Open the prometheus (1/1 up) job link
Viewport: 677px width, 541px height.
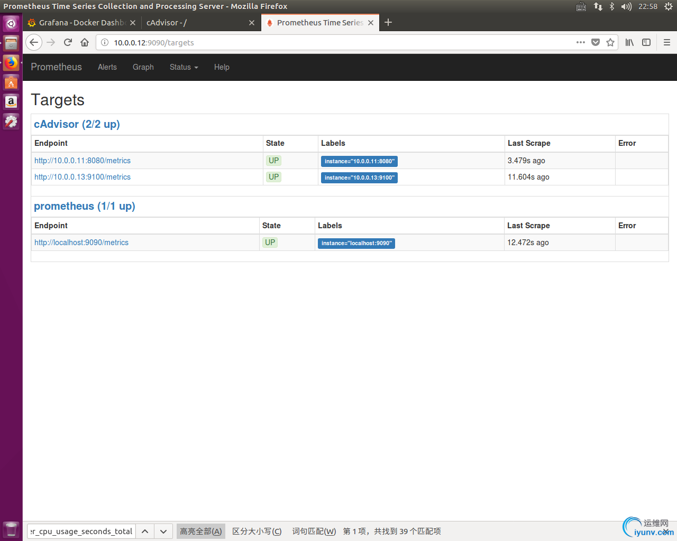[85, 206]
